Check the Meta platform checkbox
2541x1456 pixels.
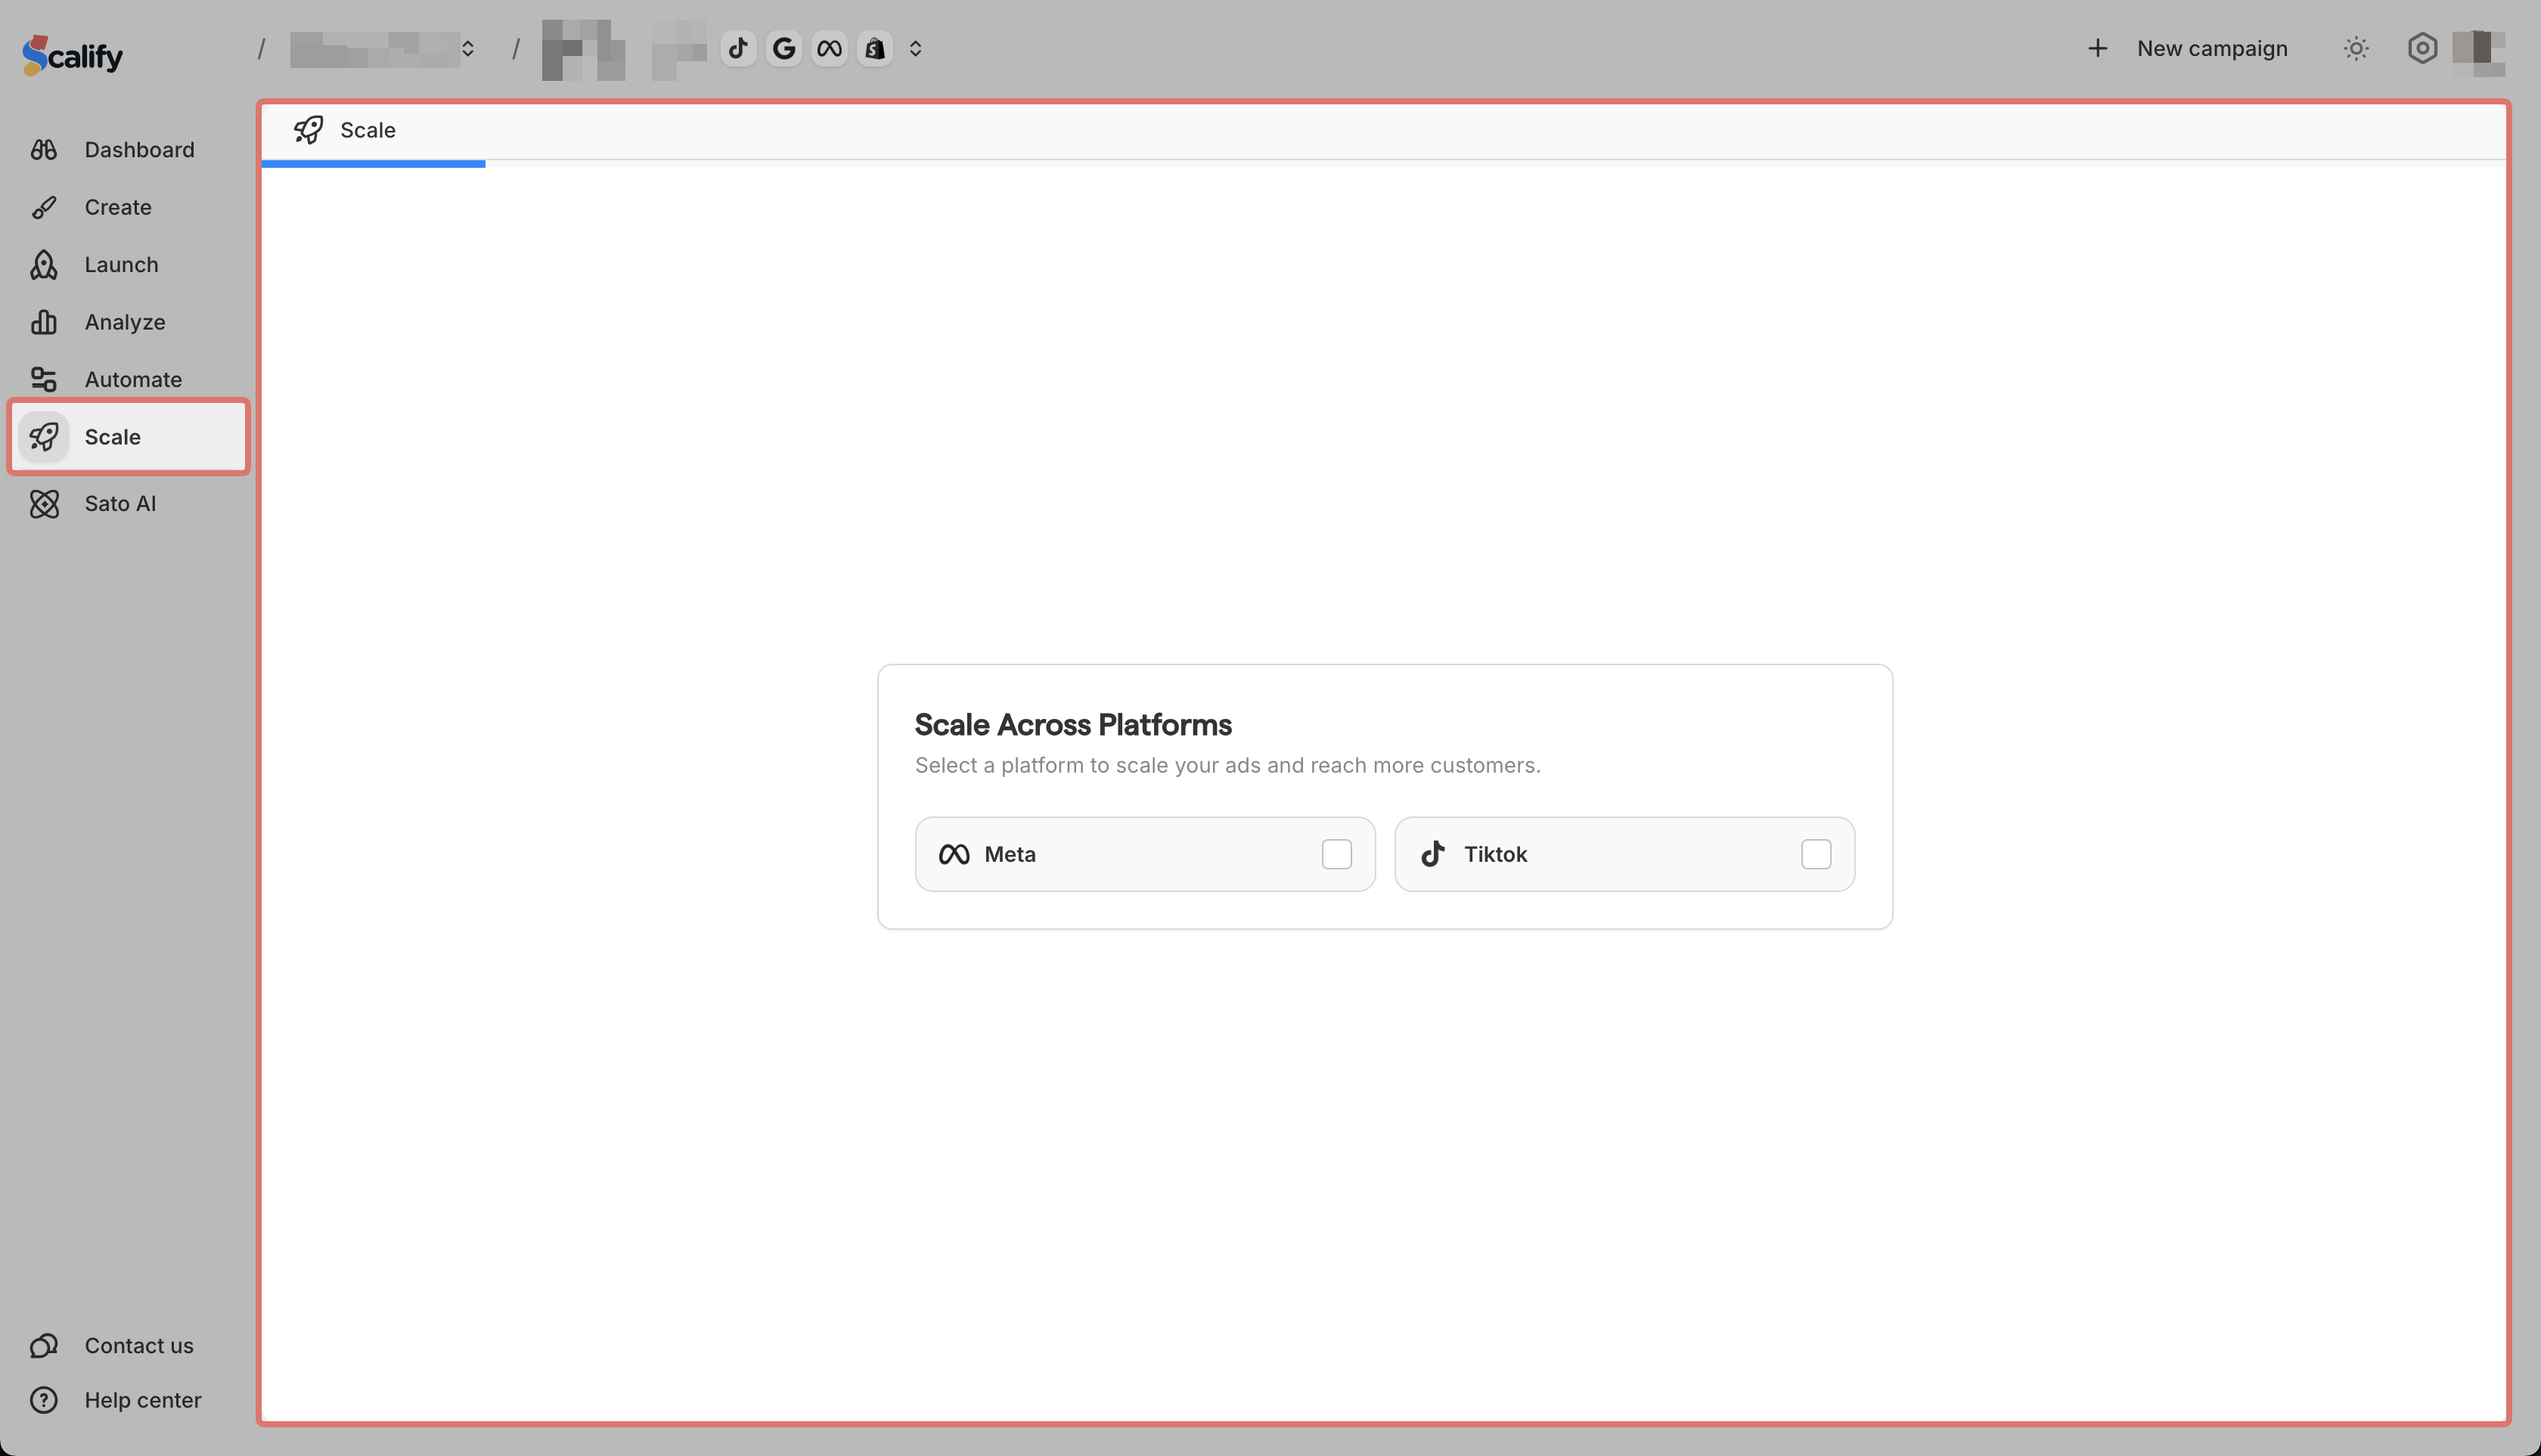tap(1336, 854)
